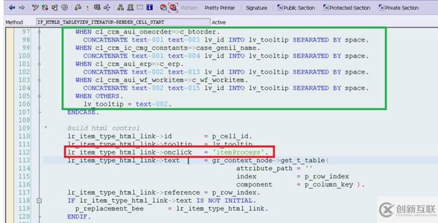Click p_column_key on line 116

point(328,185)
